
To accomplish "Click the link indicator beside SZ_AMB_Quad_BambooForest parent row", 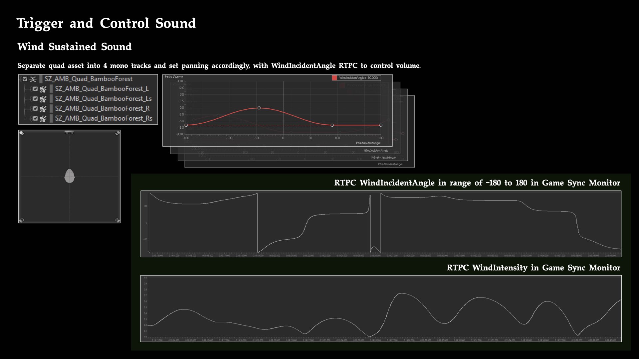I will coord(21,79).
